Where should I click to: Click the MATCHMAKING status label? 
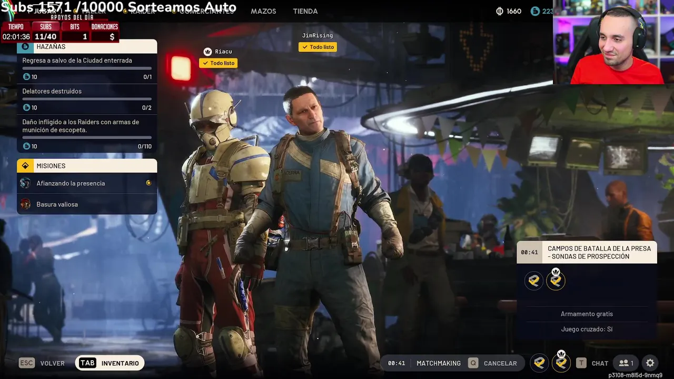click(439, 363)
